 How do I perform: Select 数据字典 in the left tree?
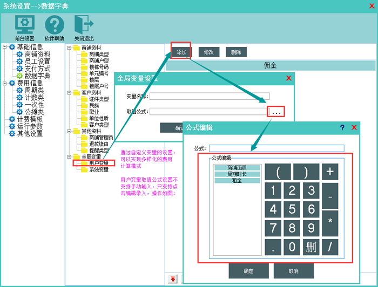[x=37, y=76]
